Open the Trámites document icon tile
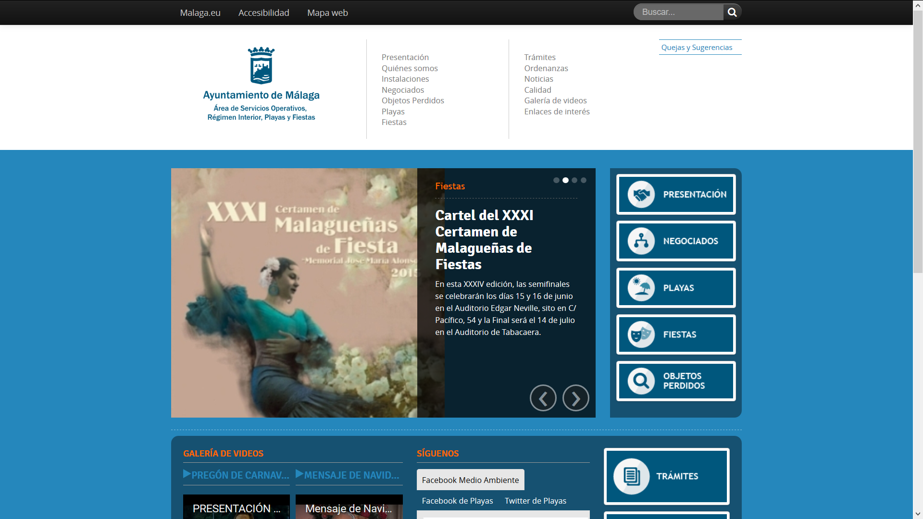This screenshot has width=923, height=519. pos(666,476)
